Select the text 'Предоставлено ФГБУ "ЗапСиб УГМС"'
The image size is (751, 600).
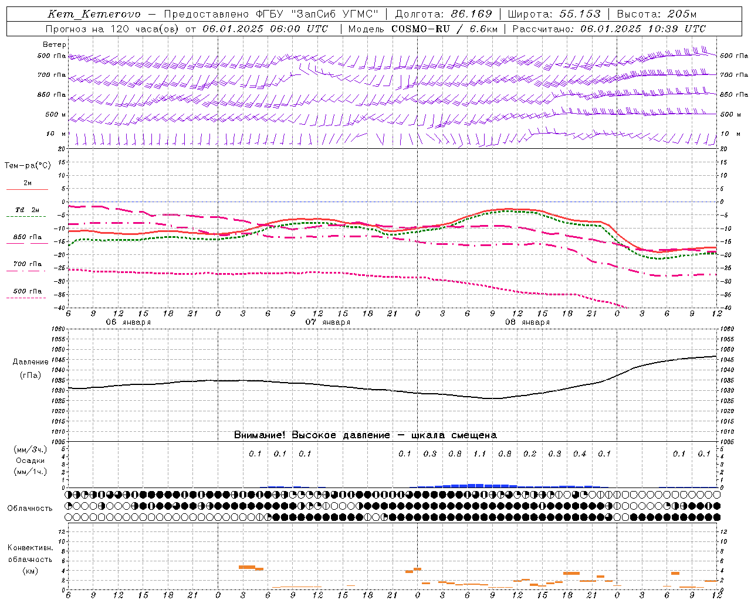click(x=271, y=14)
